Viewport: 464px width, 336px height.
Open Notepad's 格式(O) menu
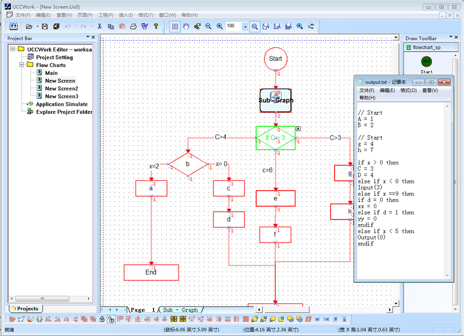click(x=408, y=90)
